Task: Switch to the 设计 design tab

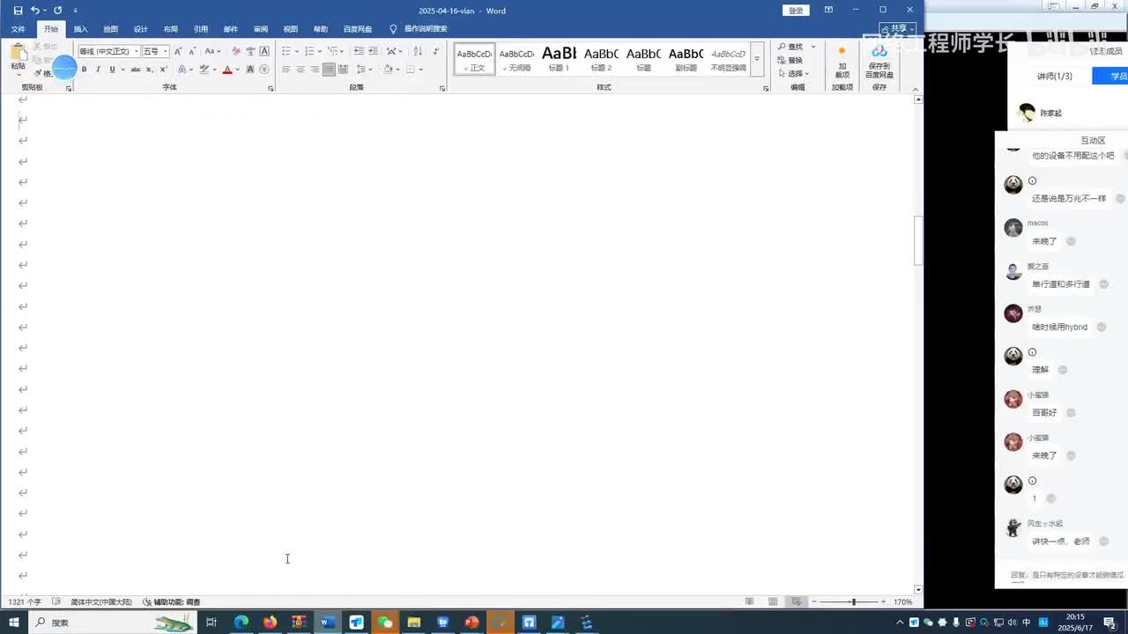Action: pyautogui.click(x=140, y=29)
